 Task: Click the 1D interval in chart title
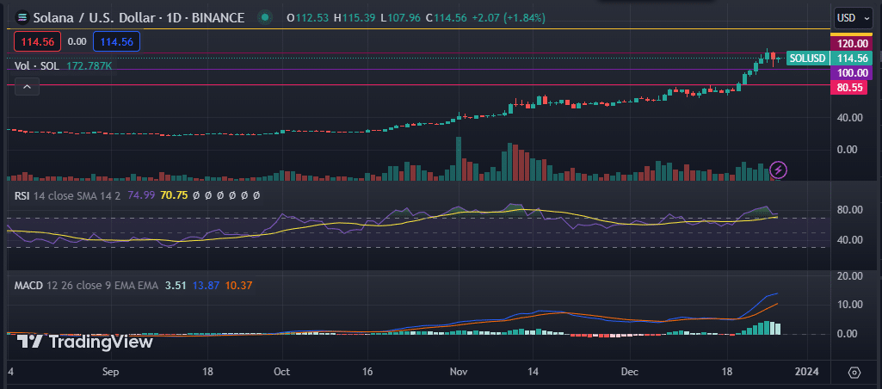click(179, 17)
